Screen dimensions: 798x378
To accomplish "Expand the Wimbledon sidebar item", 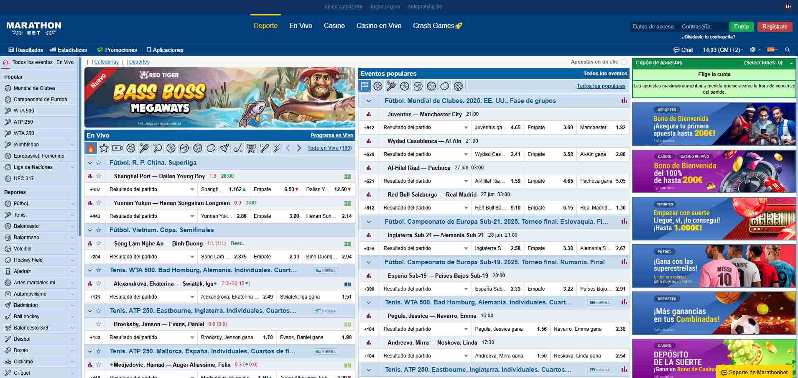I will (x=72, y=145).
